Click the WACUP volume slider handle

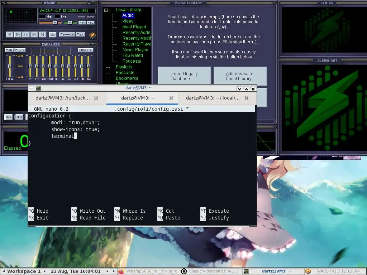click(55, 23)
